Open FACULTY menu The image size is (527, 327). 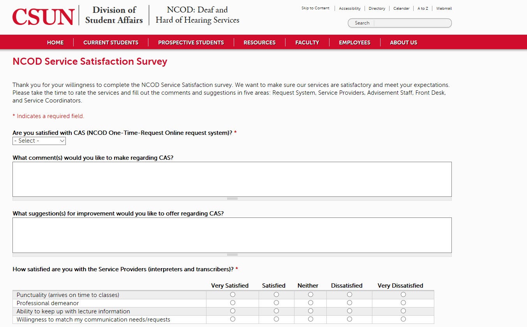307,42
